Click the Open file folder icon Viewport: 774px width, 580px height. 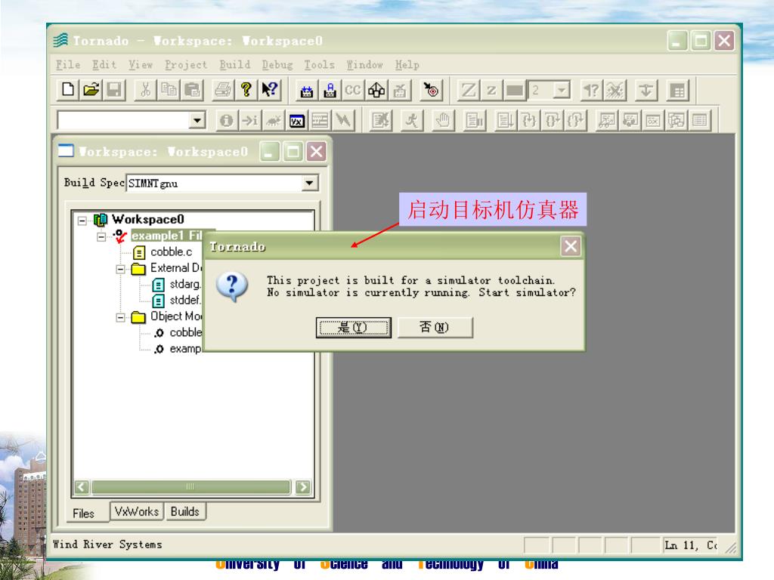[x=91, y=89]
